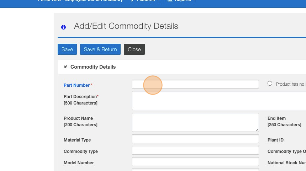Close the commodity details form

[134, 49]
